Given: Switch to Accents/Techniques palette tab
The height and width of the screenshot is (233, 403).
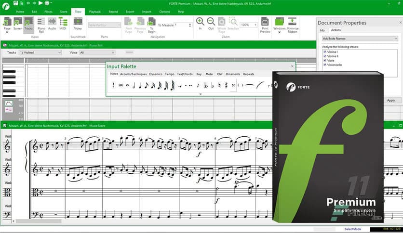Looking at the screenshot, I should pyautogui.click(x=134, y=74).
